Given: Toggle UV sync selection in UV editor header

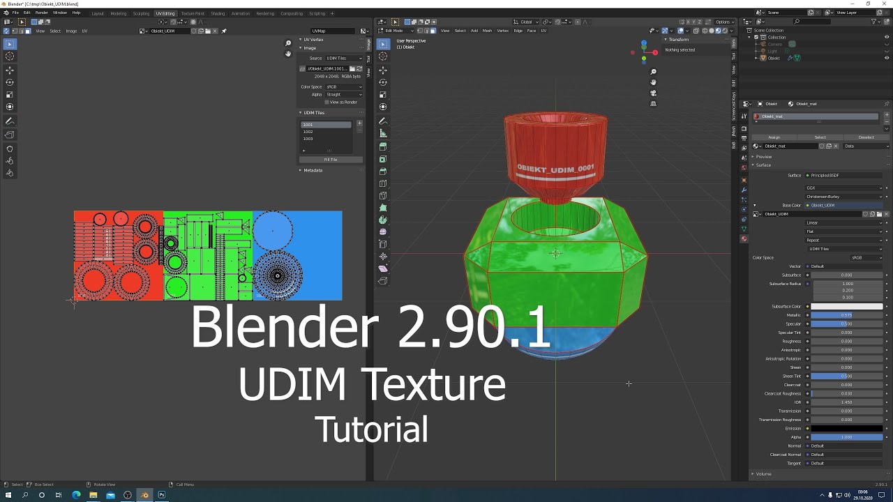Looking at the screenshot, I should 8,31.
